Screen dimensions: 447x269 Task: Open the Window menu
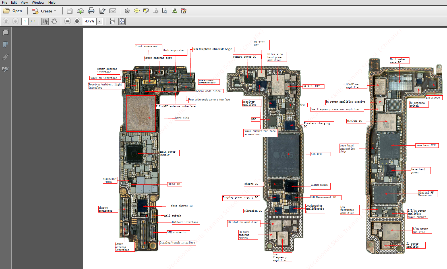[38, 3]
